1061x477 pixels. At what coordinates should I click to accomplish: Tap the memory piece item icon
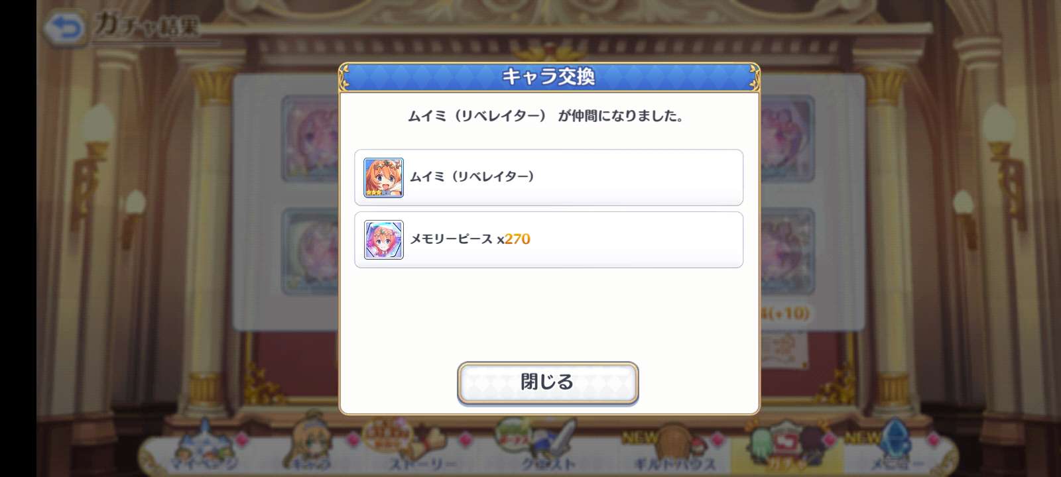(383, 240)
